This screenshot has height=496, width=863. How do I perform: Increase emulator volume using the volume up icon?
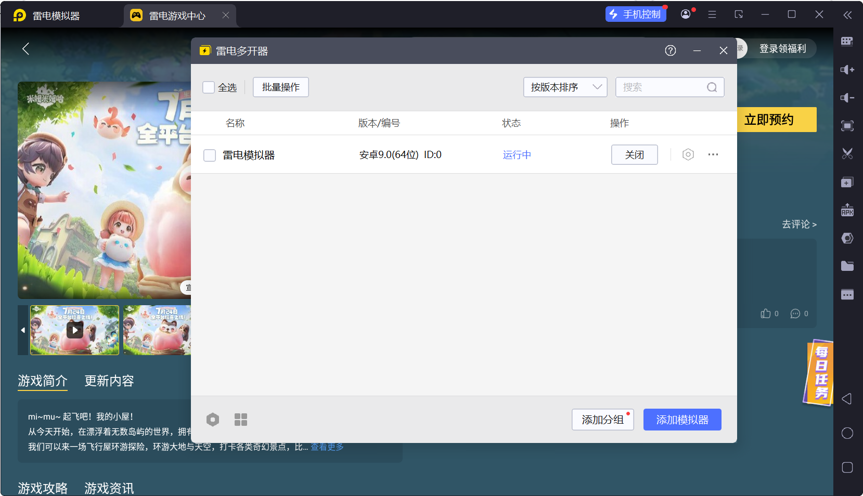coord(846,69)
